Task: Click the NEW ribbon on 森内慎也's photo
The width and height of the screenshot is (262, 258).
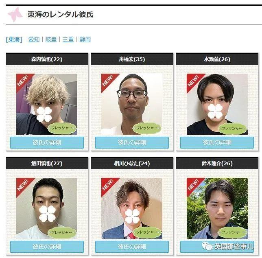Action: [x=24, y=81]
